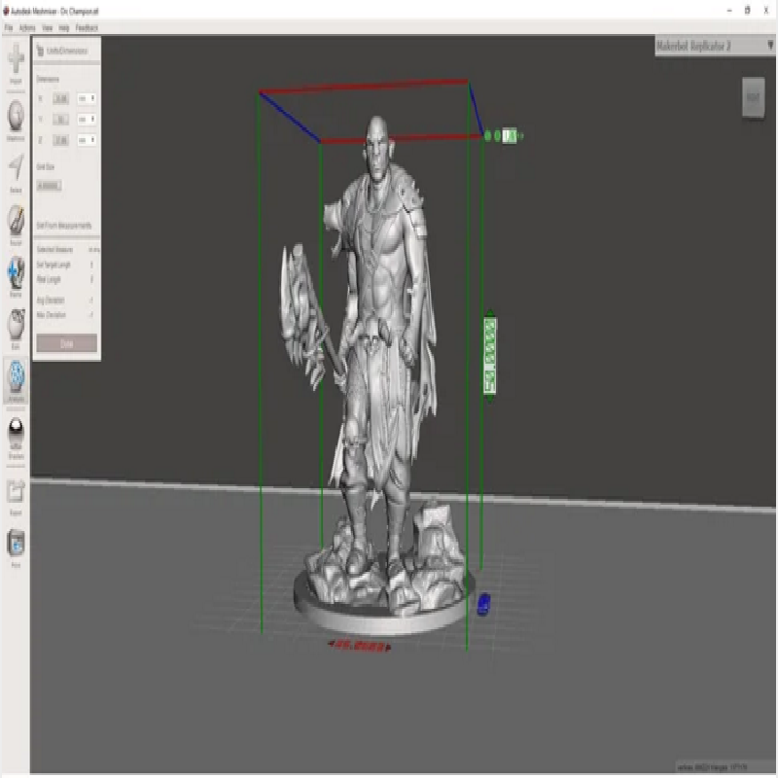The width and height of the screenshot is (778, 778).
Task: Click the view cube in the viewport corner
Action: (x=753, y=97)
